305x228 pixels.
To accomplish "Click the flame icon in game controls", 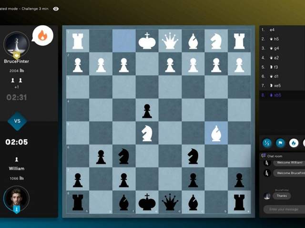I will click(x=294, y=142).
